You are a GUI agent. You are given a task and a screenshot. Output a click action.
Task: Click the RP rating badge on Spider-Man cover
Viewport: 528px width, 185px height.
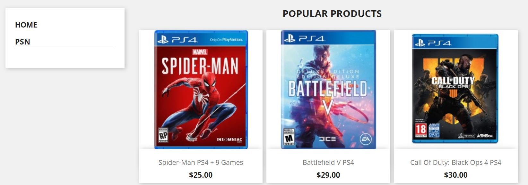[163, 136]
